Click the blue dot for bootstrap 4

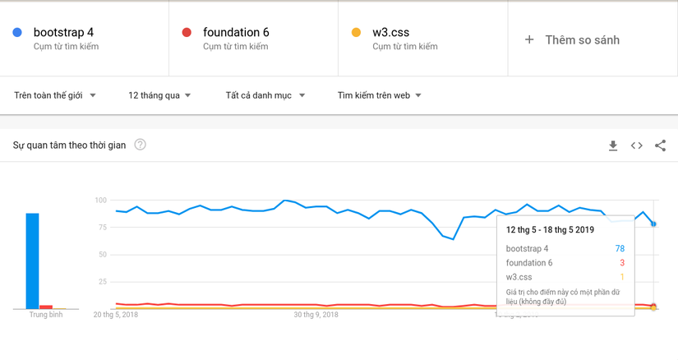[x=17, y=32]
